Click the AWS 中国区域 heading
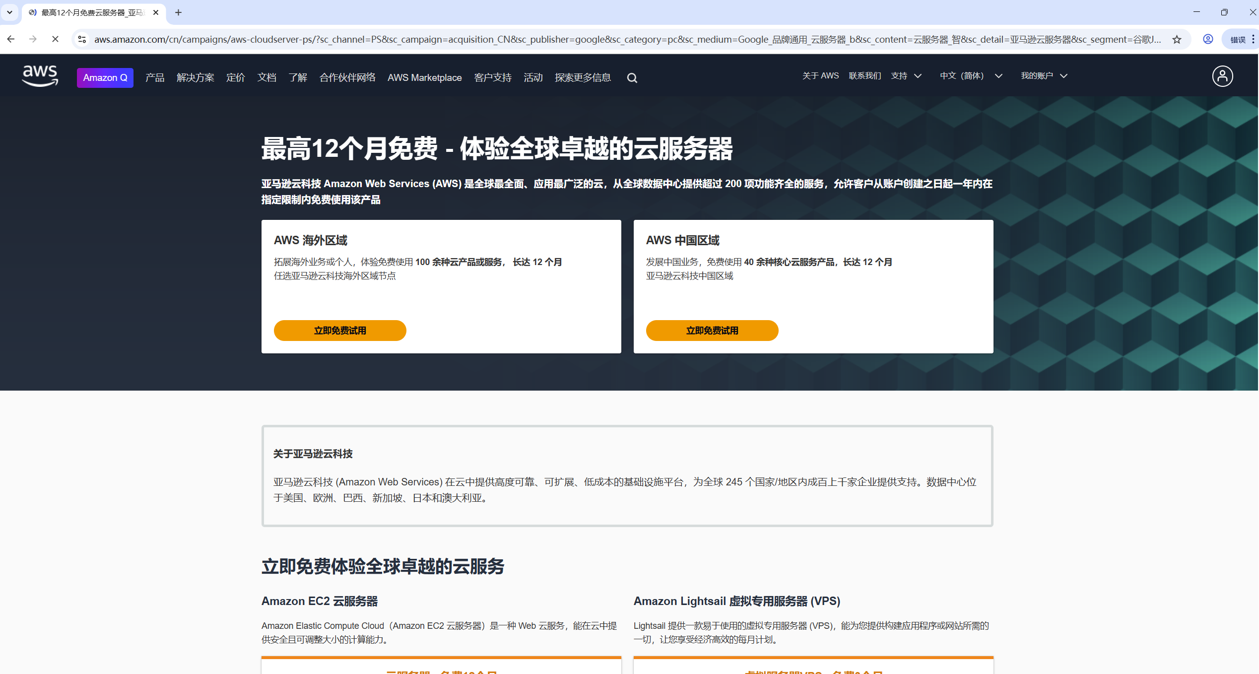1259x674 pixels. (683, 241)
